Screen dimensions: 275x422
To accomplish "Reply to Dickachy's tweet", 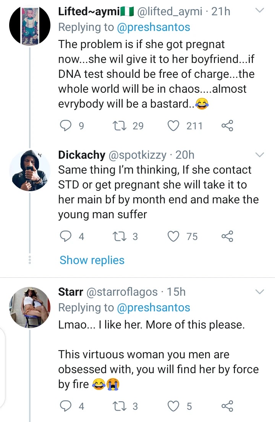I will click(66, 237).
